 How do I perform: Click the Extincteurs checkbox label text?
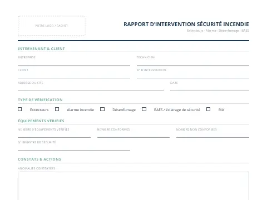click(39, 110)
